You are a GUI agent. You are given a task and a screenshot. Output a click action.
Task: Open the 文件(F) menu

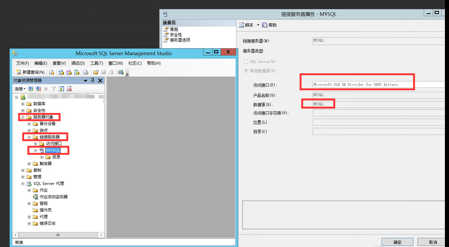pyautogui.click(x=22, y=63)
